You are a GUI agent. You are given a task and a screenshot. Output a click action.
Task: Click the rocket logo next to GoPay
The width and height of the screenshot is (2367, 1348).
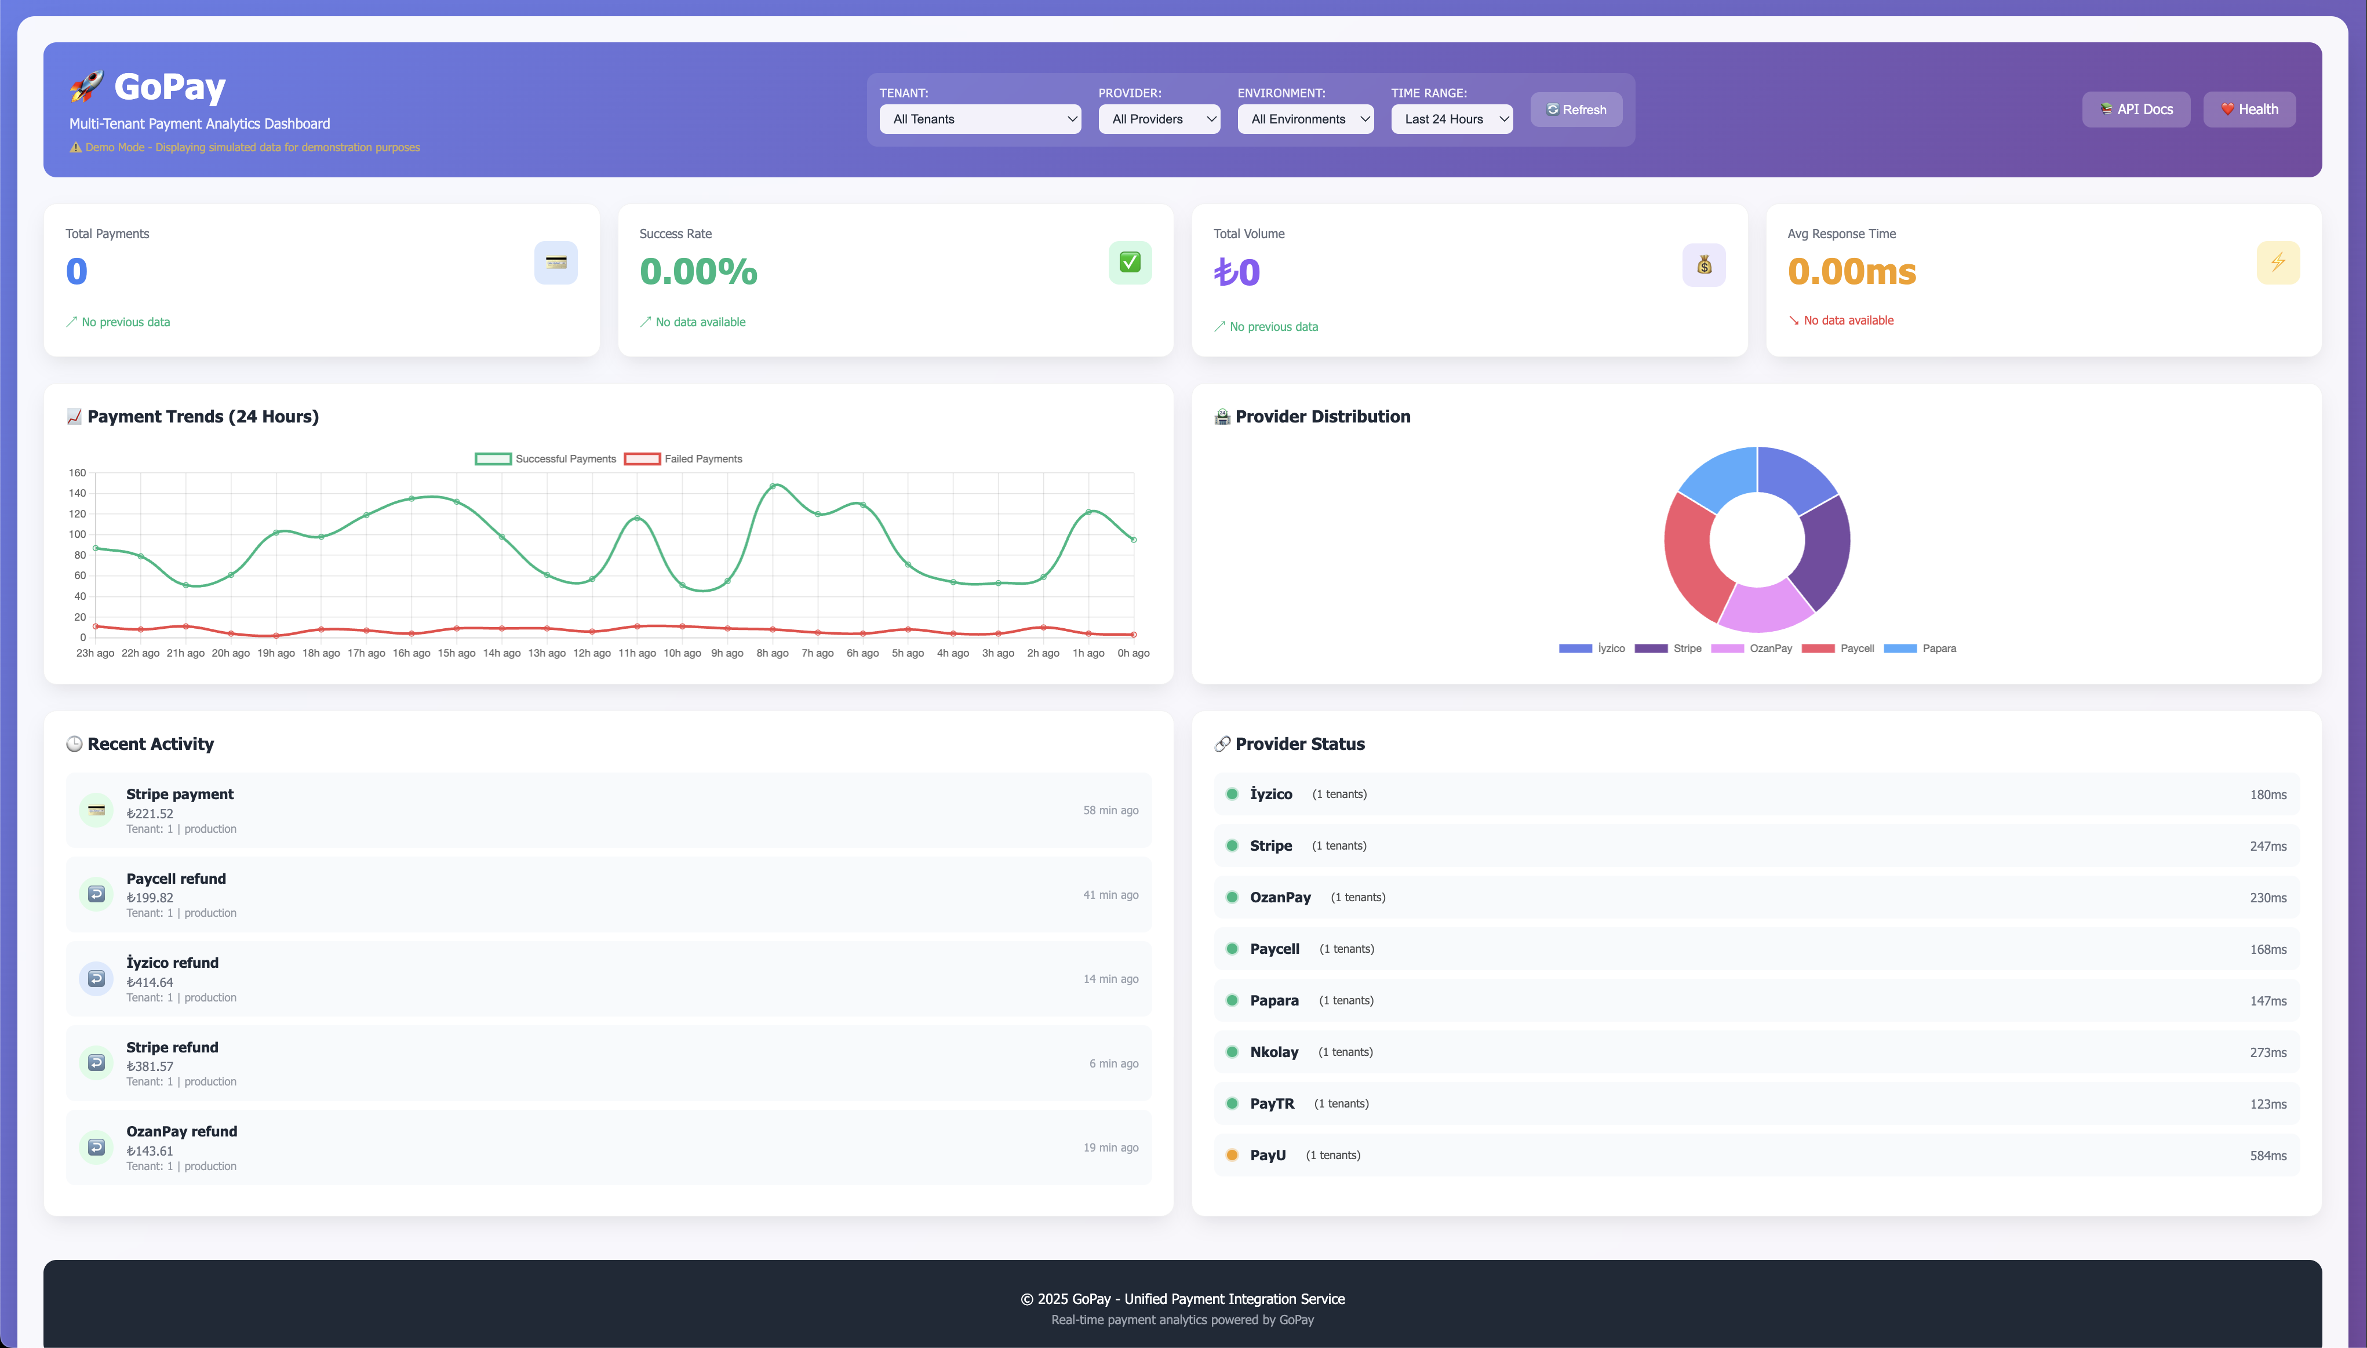[87, 87]
